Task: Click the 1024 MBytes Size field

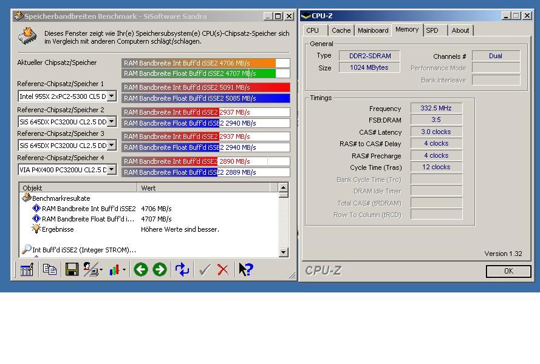Action: (x=369, y=67)
